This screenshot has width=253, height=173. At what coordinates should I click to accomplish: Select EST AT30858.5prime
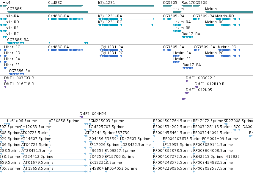tap(64, 121)
